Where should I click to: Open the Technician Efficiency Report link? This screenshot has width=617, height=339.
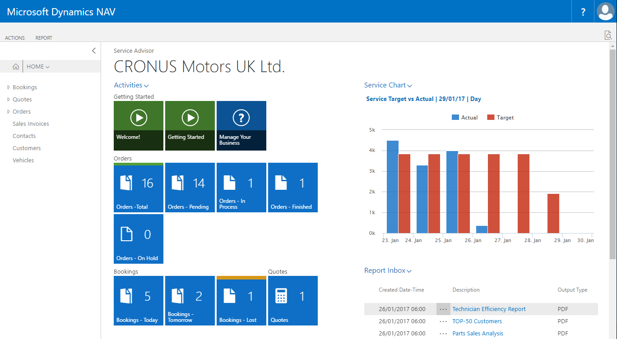tap(489, 309)
